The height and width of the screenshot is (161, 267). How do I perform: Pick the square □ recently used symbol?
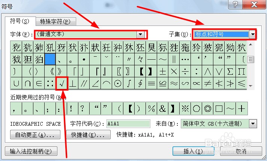[219, 108]
